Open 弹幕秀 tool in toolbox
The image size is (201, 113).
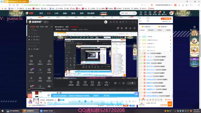click(40, 79)
